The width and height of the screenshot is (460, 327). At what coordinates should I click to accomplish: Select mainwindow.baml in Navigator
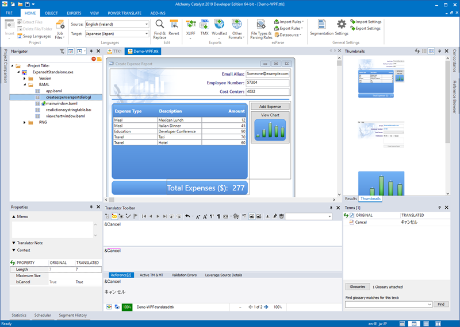click(62, 103)
